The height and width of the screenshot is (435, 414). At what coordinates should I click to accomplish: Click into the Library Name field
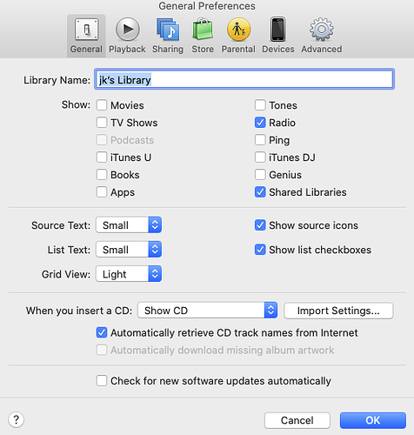(244, 79)
